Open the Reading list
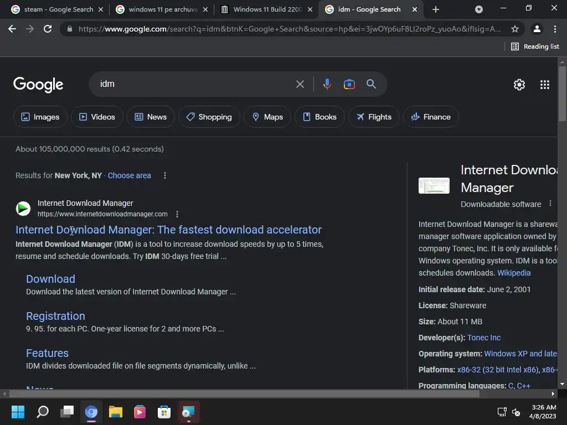 tap(535, 46)
